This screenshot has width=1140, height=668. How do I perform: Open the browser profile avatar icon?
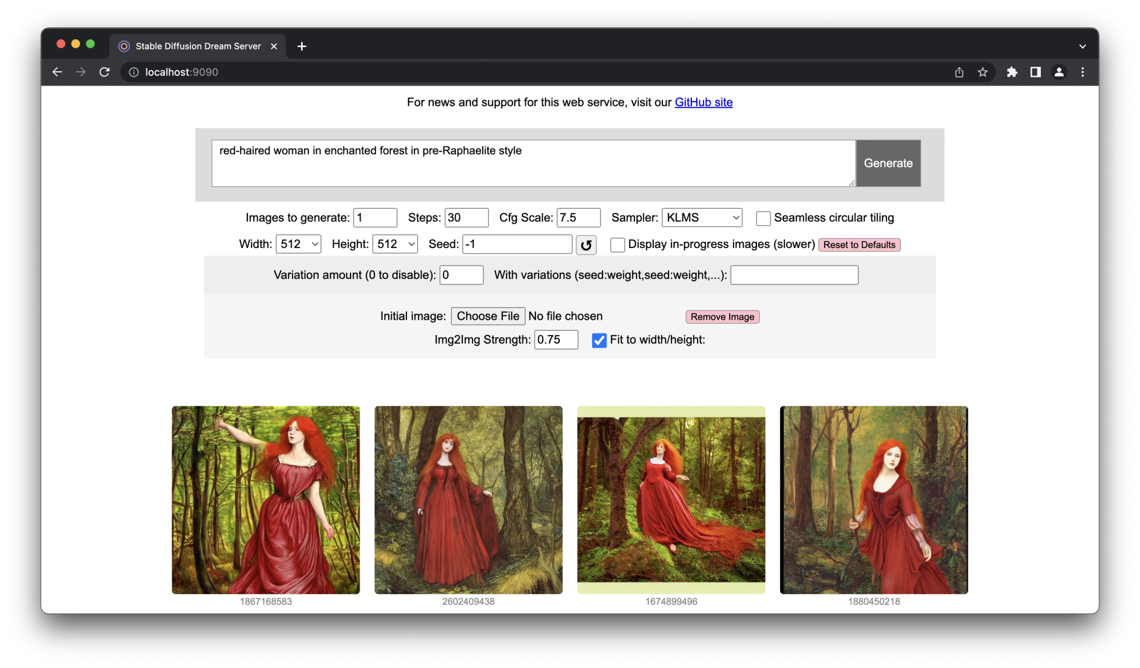pos(1058,72)
